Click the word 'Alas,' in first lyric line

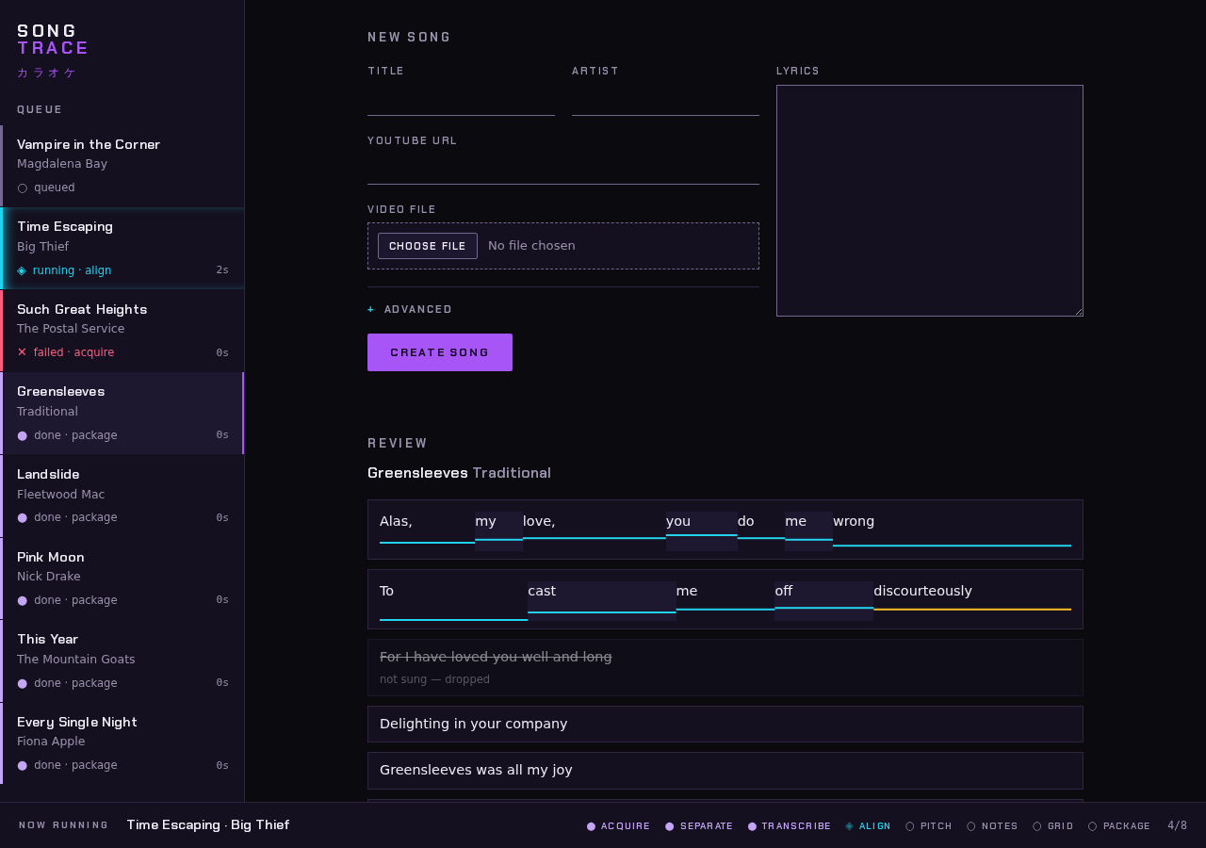(x=427, y=530)
